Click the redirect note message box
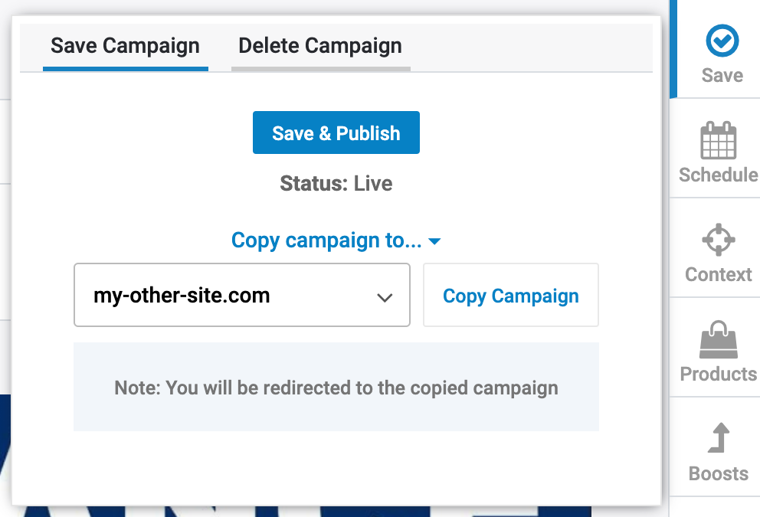The image size is (760, 517). 336,388
